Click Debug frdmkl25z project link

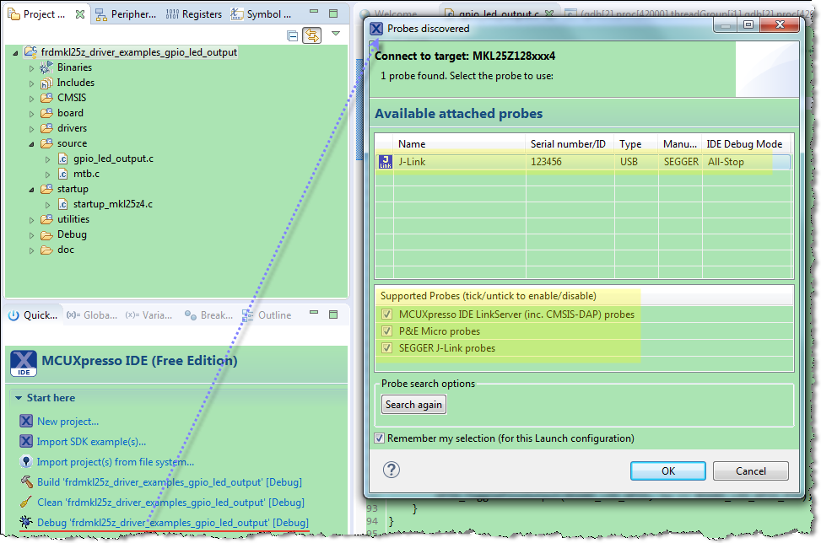tap(172, 523)
